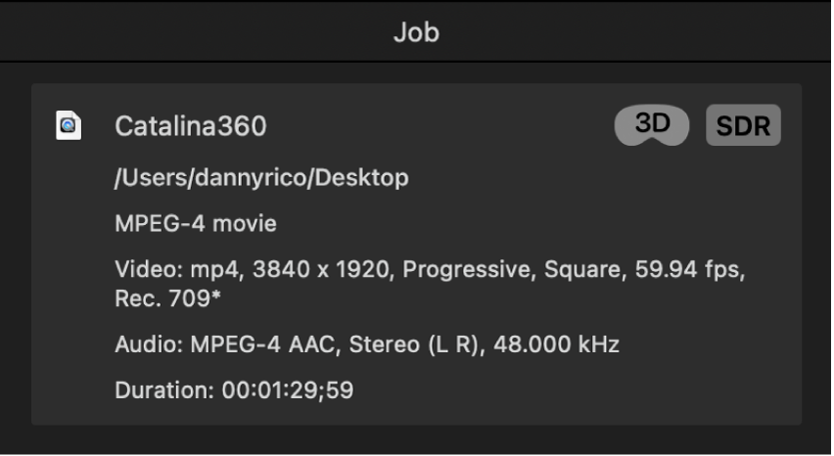This screenshot has width=834, height=456.
Task: Click the /Users/dannyrico/Desktop file path
Action: click(x=261, y=177)
